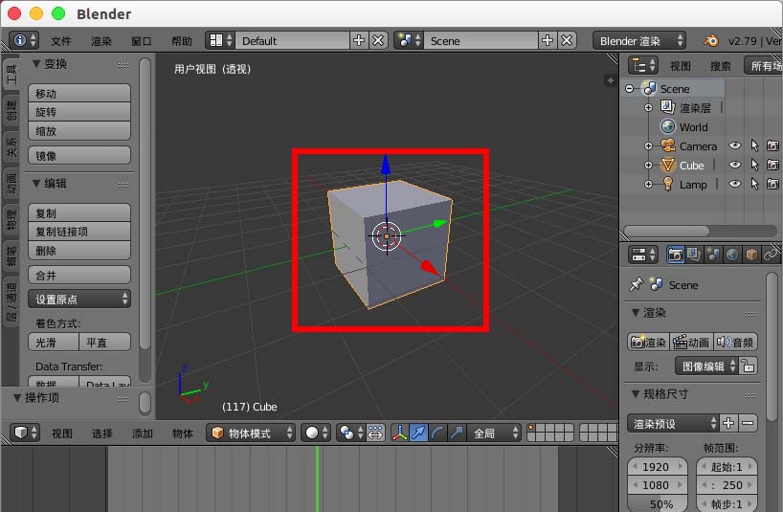Open the 物体模式 mode dropdown
The image size is (783, 512).
(x=251, y=433)
